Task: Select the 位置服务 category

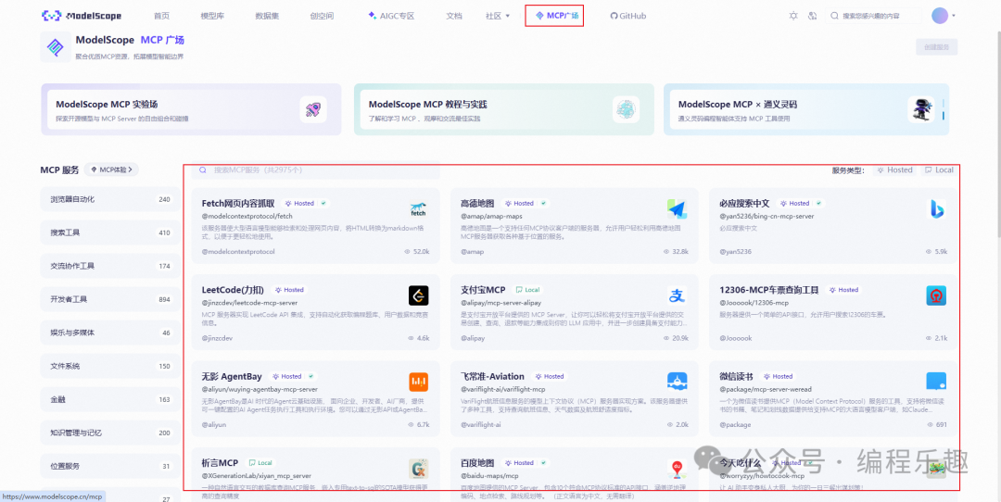Action: click(109, 466)
